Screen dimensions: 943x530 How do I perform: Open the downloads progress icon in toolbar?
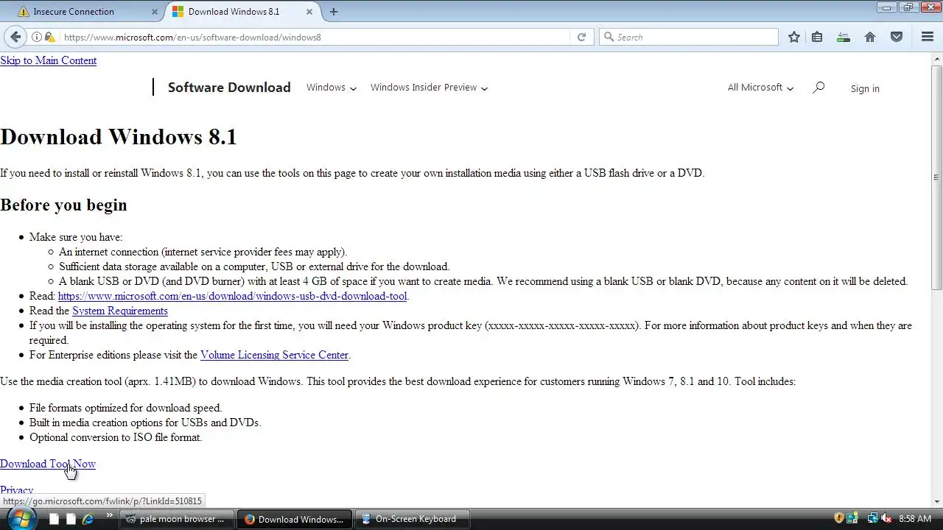click(844, 37)
